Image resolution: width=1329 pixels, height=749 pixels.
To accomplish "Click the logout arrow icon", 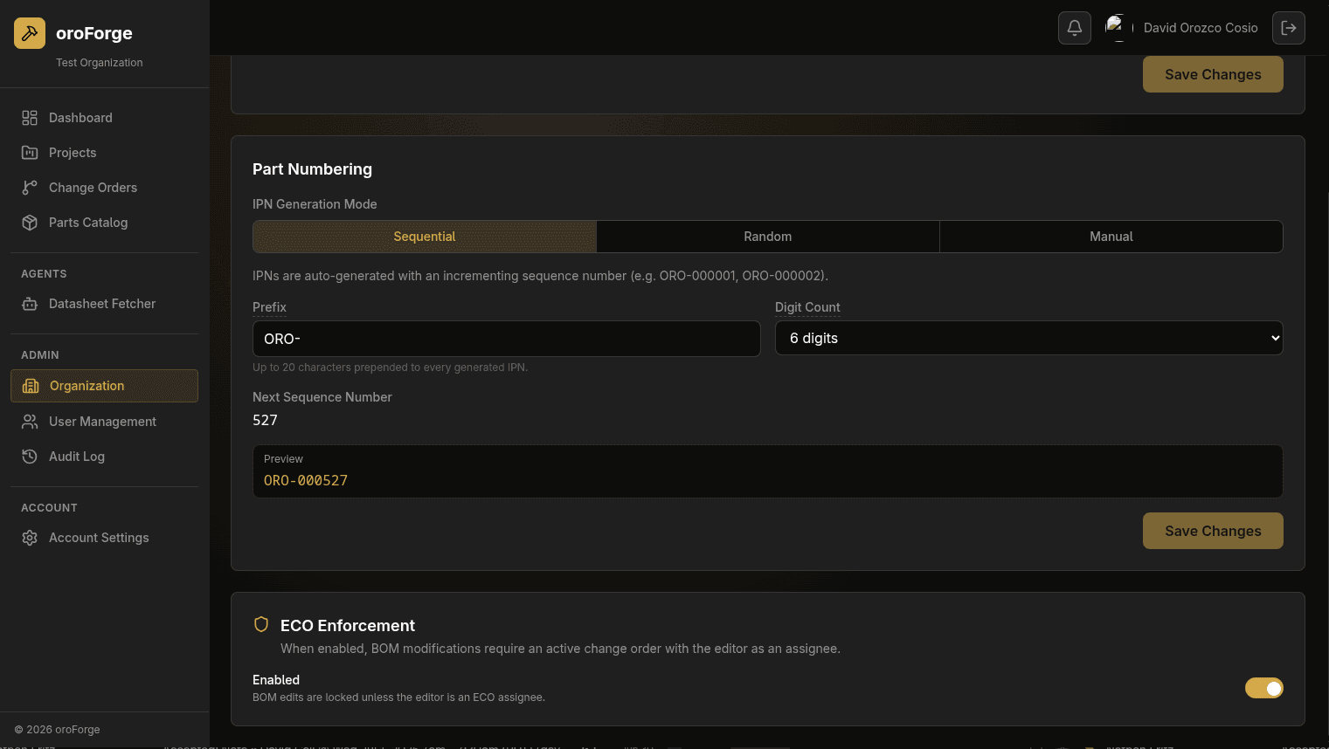I will click(x=1289, y=28).
